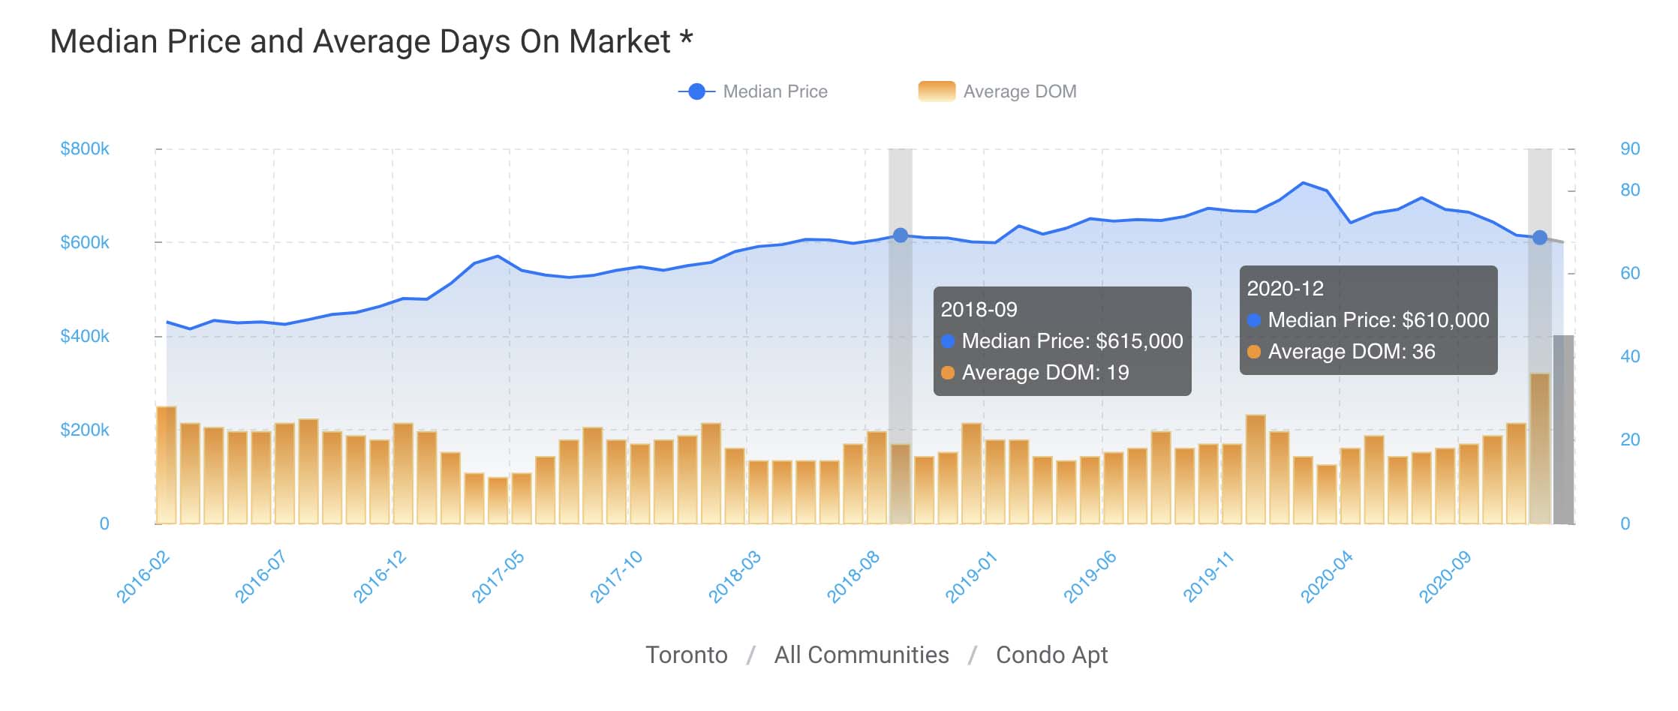The height and width of the screenshot is (711, 1678).
Task: Click the orange Average DOM legend swatch
Action: point(937,91)
